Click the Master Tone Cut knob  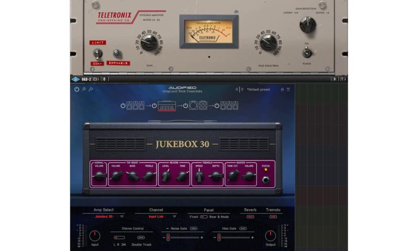(232, 175)
